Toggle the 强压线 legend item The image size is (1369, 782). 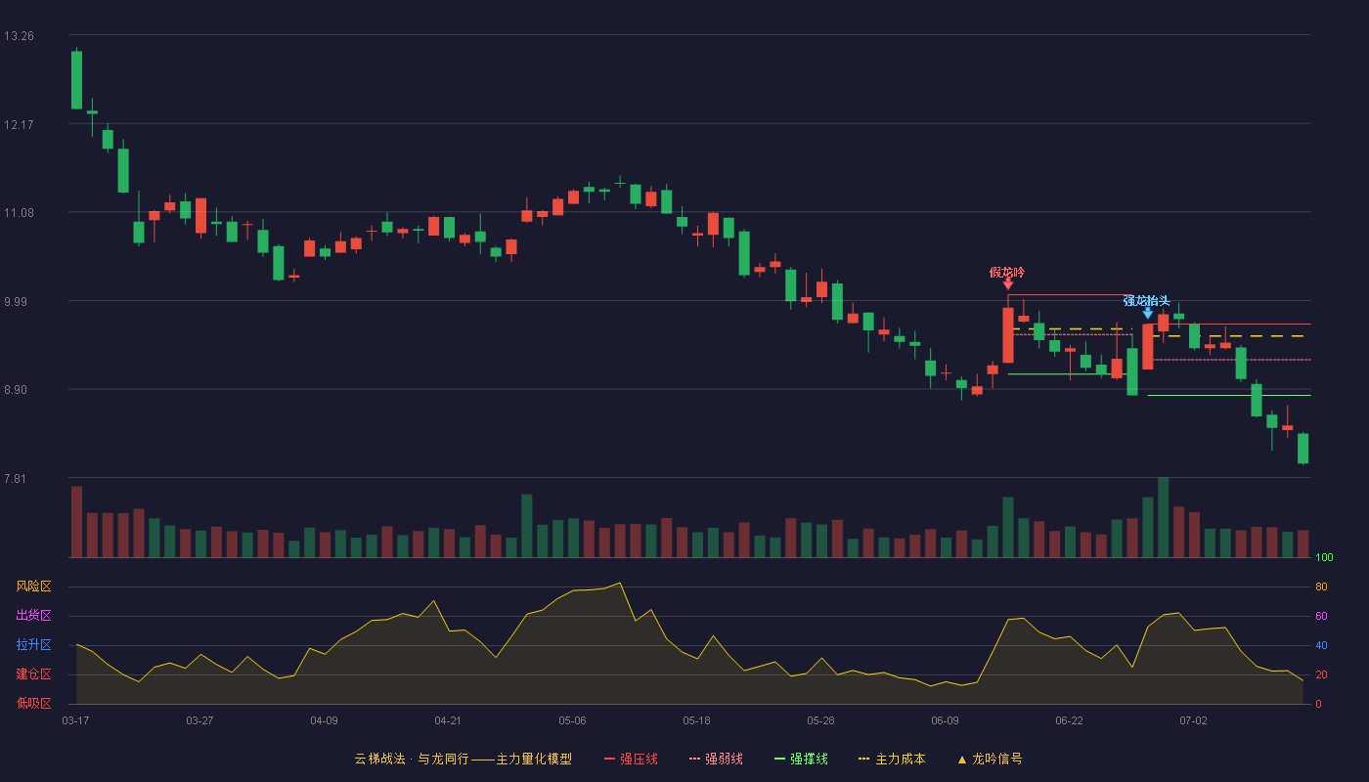(631, 759)
